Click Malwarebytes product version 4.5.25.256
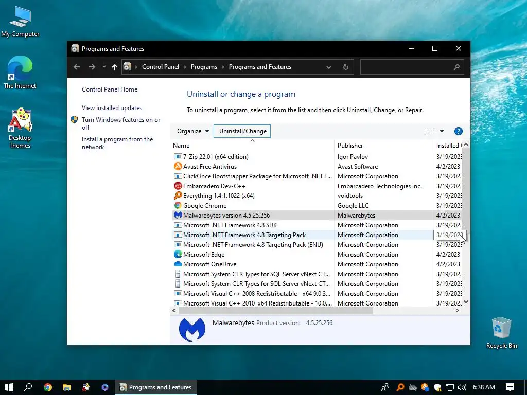527x395 pixels. 319,323
